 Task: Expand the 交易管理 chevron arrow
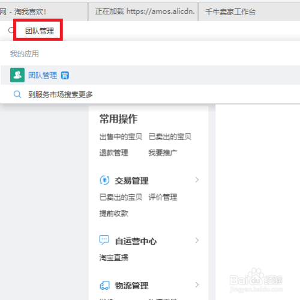click(197, 180)
